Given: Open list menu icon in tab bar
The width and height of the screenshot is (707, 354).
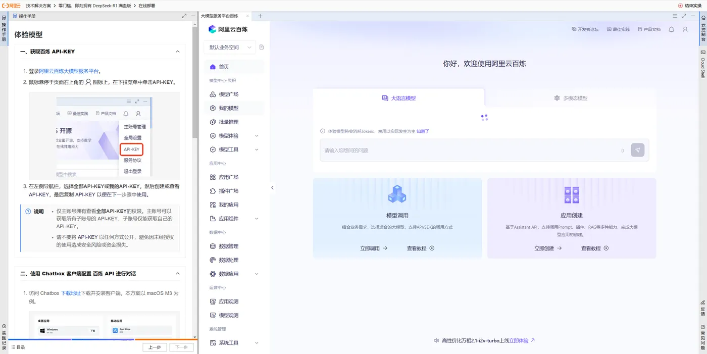Looking at the screenshot, I should coord(675,16).
